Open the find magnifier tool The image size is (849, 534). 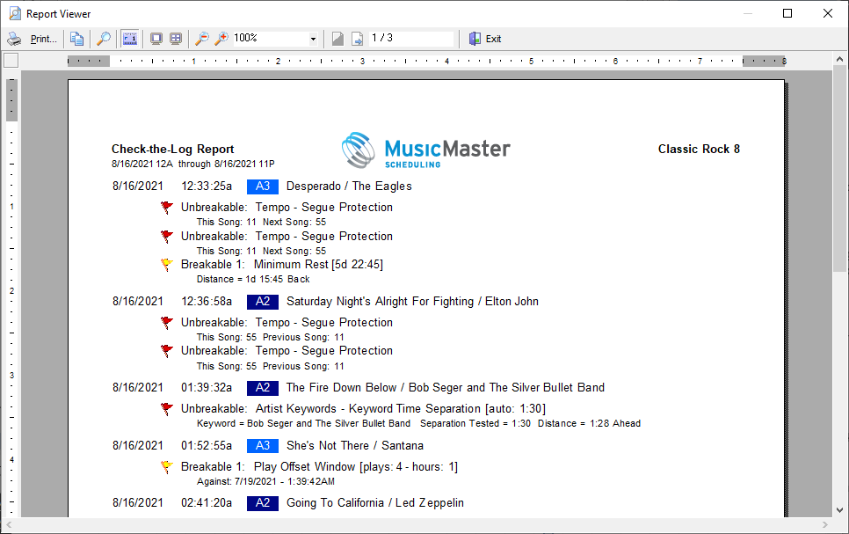pyautogui.click(x=103, y=39)
